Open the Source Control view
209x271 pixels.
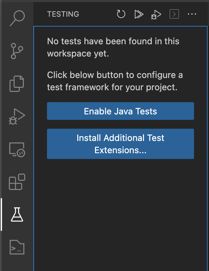point(16,51)
